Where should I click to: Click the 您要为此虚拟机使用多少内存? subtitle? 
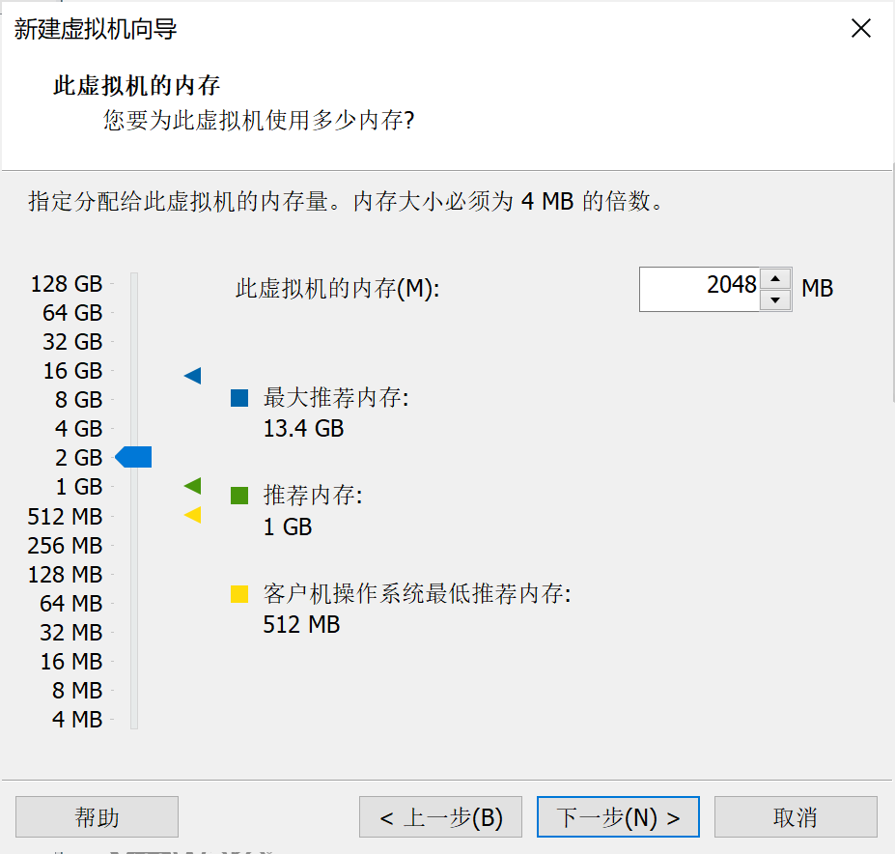coord(259,120)
